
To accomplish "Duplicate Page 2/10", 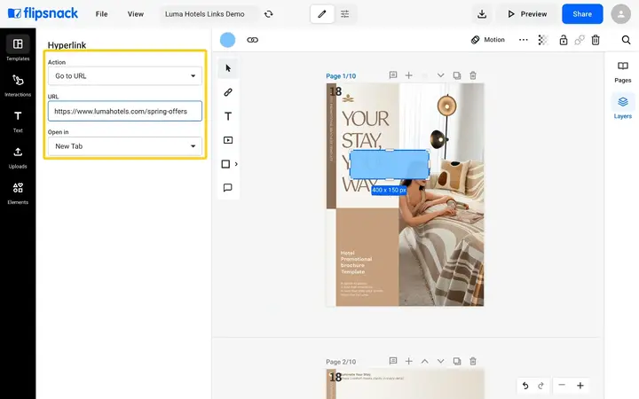I will click(x=457, y=361).
